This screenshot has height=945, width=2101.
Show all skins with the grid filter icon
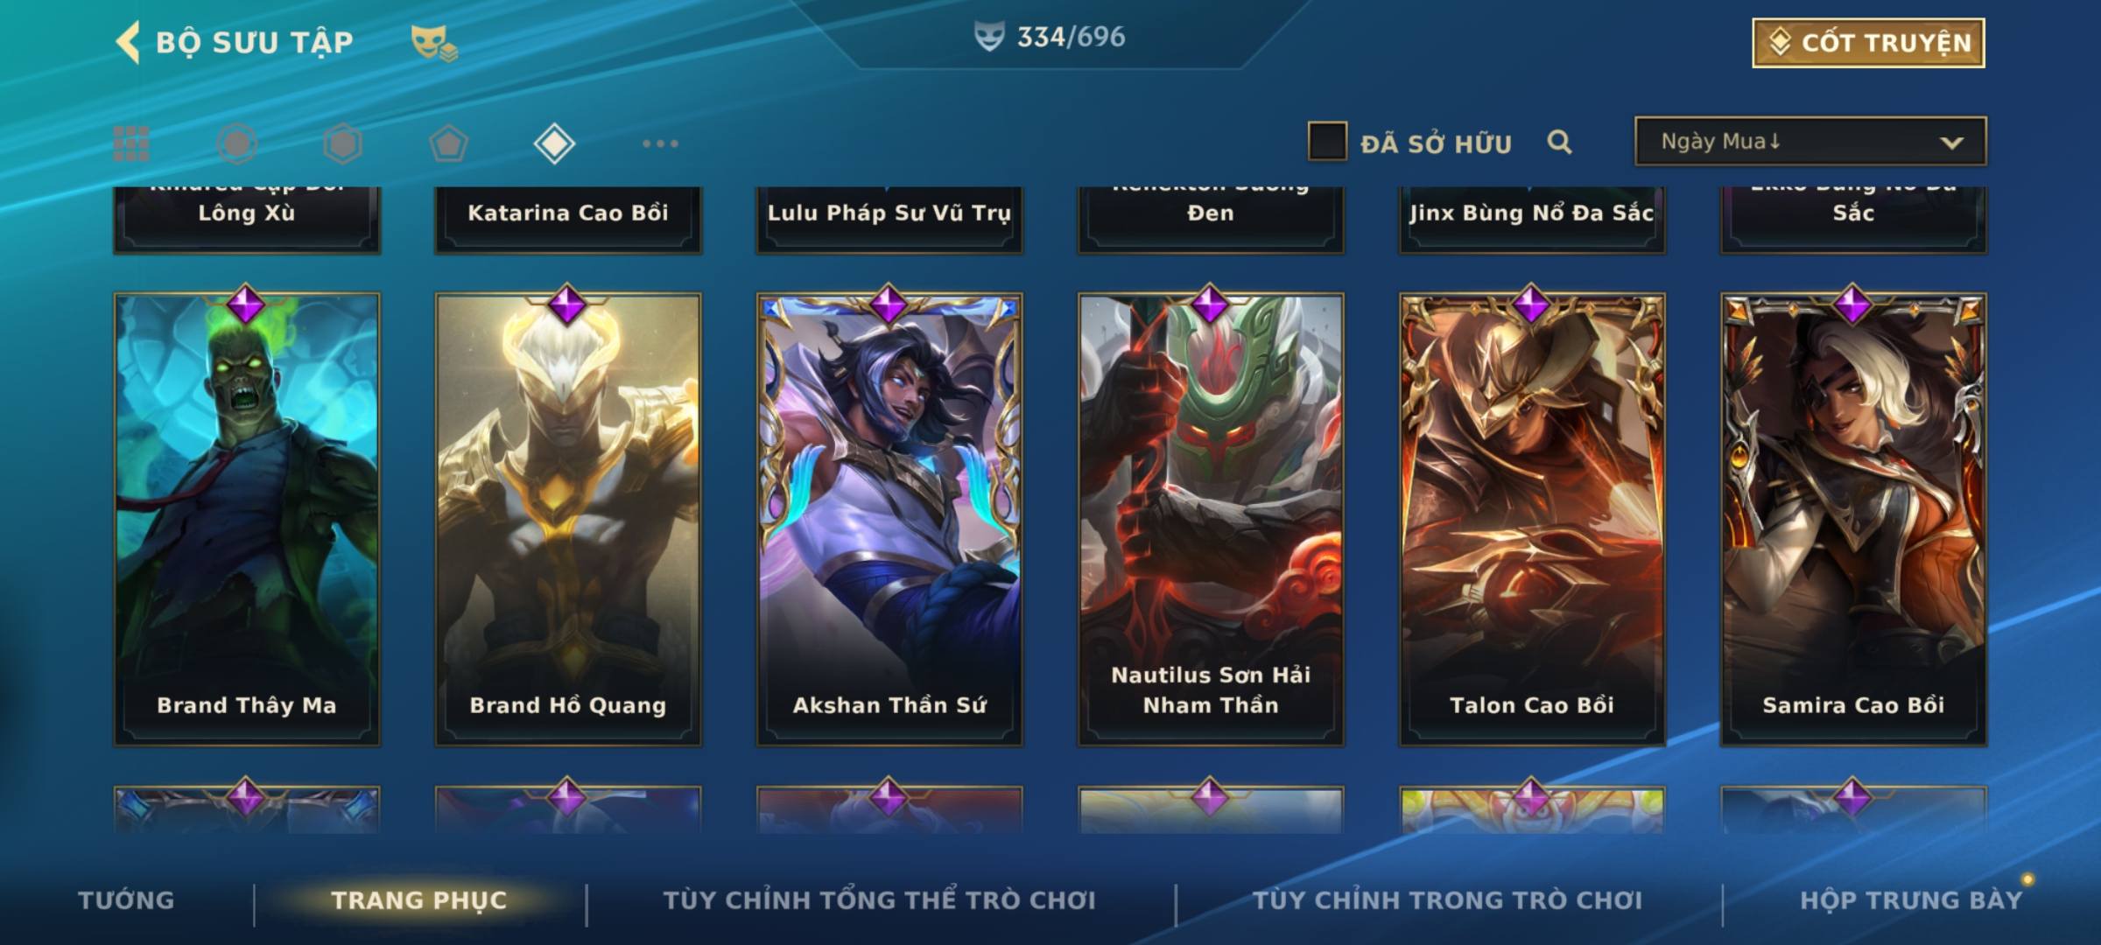click(131, 143)
